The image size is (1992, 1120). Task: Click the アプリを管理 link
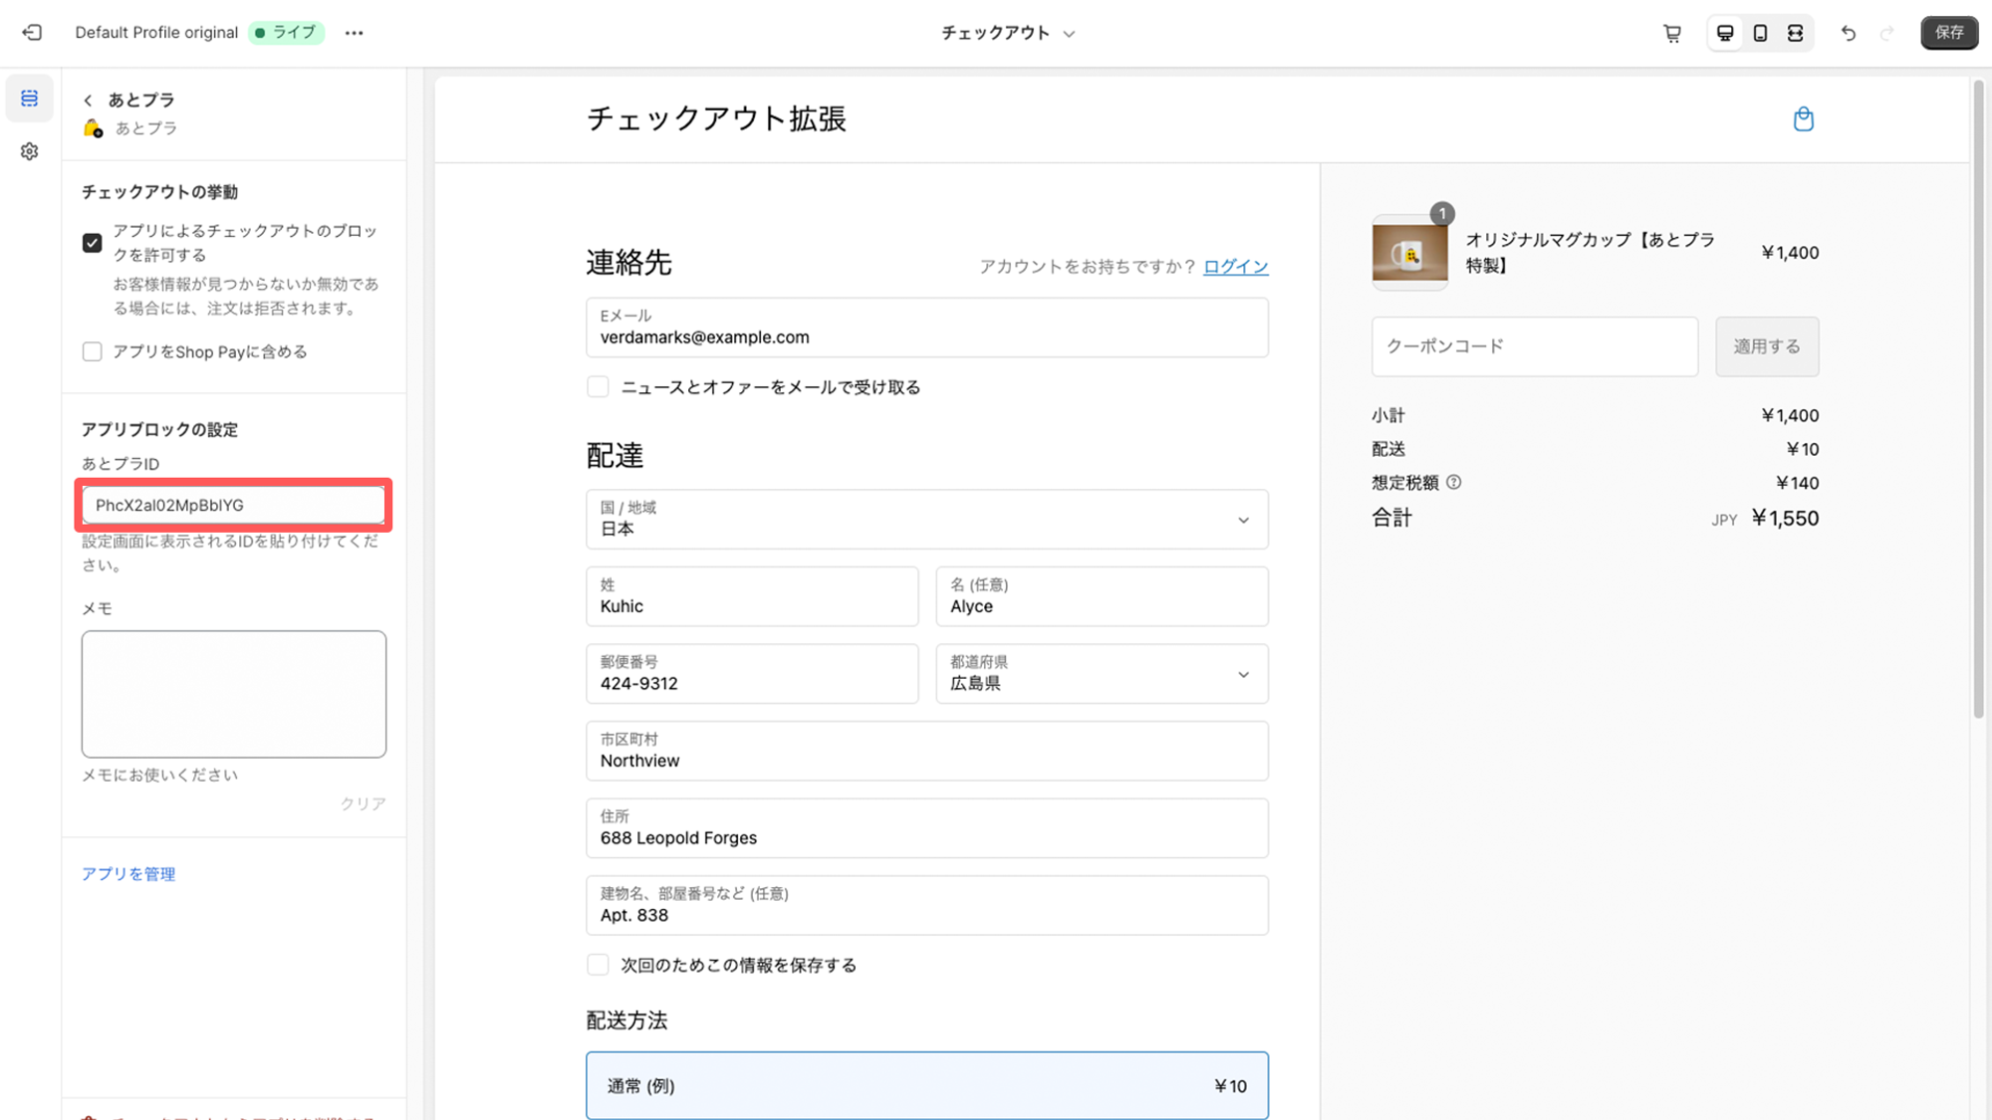point(128,874)
